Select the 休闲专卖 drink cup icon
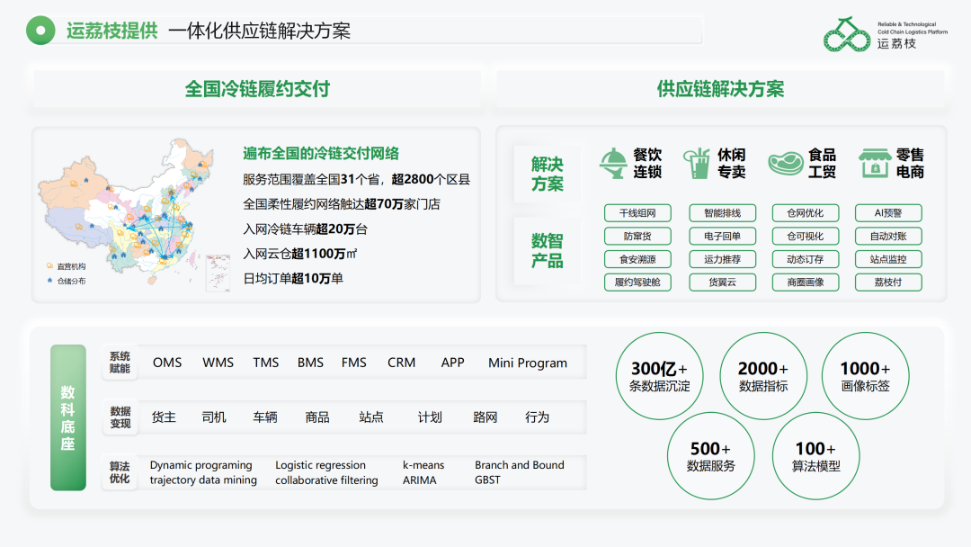 (x=698, y=163)
